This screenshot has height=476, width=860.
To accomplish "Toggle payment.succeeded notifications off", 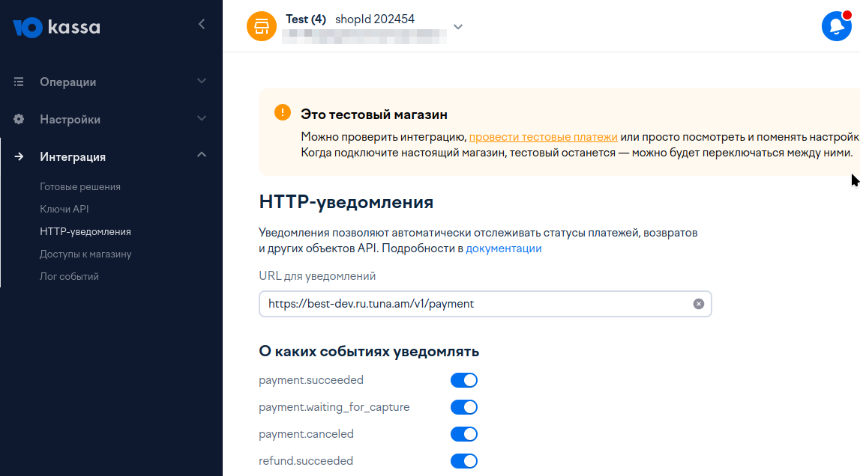I will point(463,380).
